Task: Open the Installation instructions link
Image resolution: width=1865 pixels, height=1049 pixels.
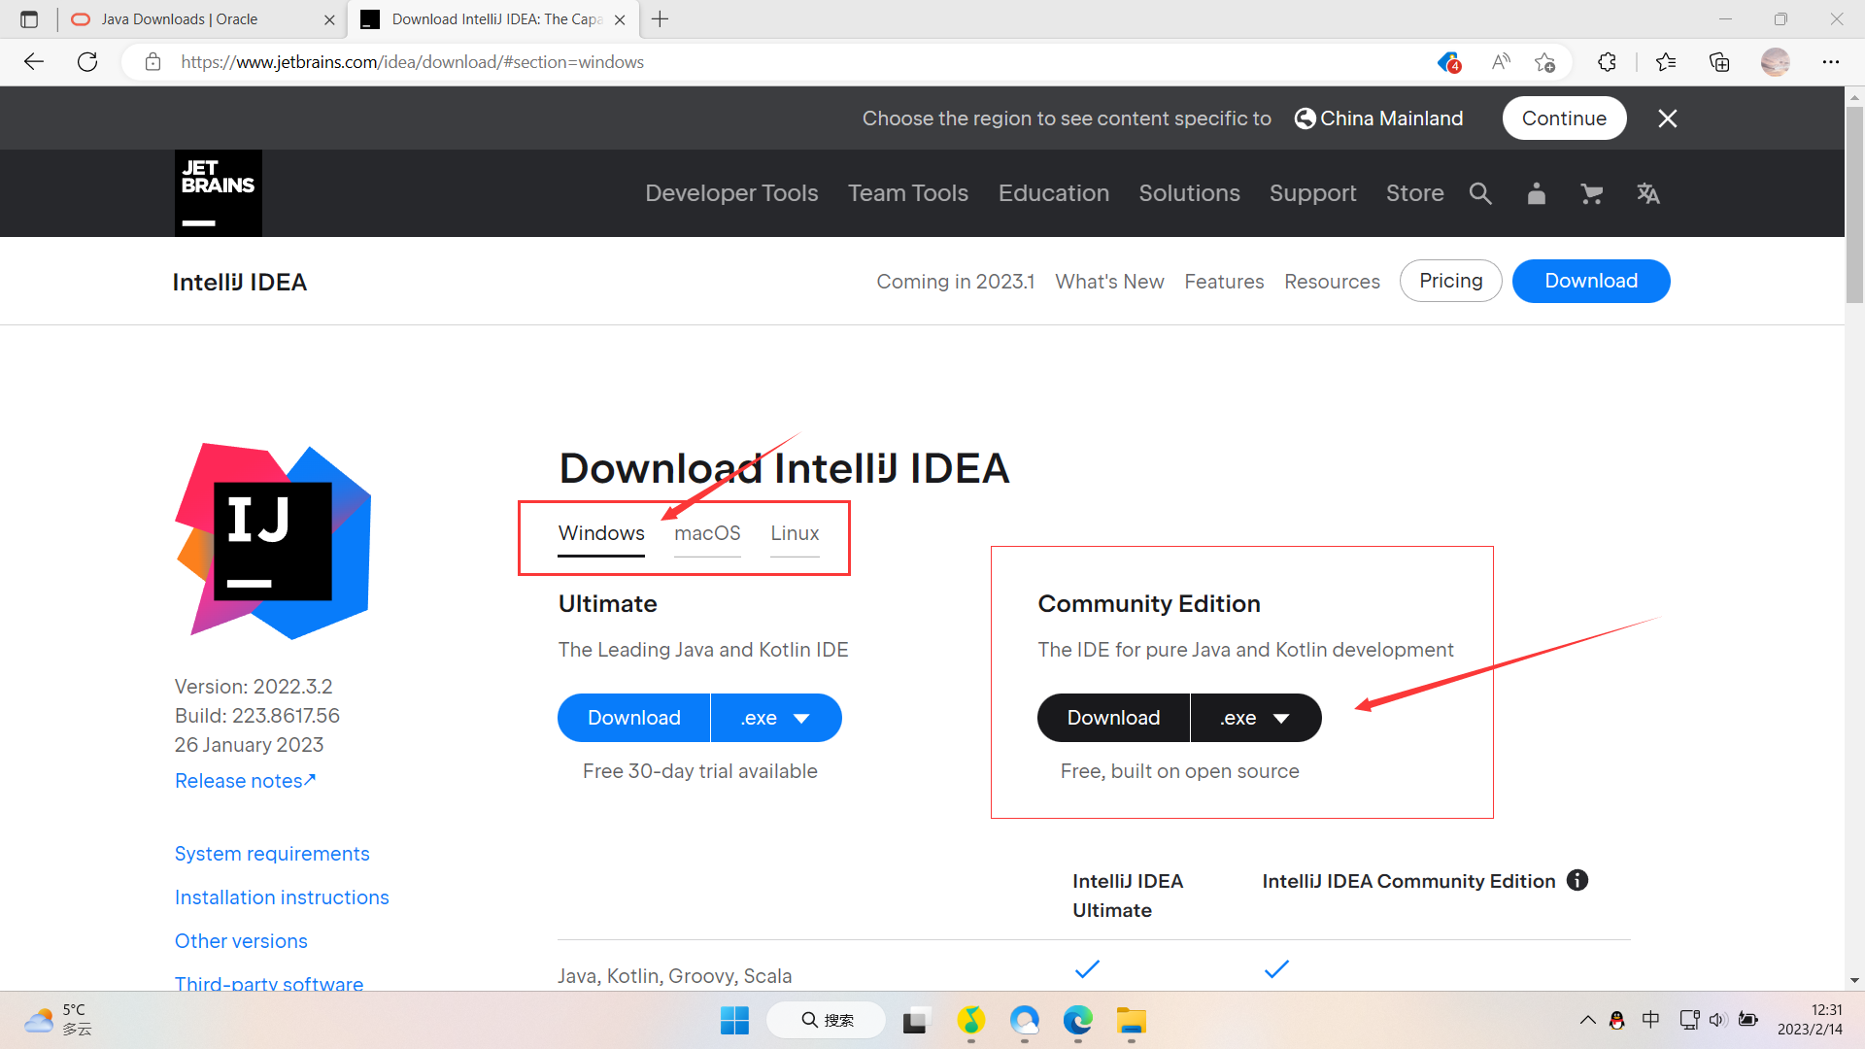Action: point(282,897)
